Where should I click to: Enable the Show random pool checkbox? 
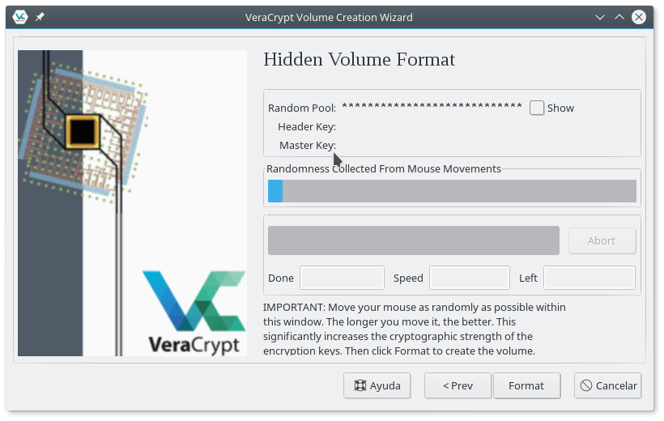537,108
